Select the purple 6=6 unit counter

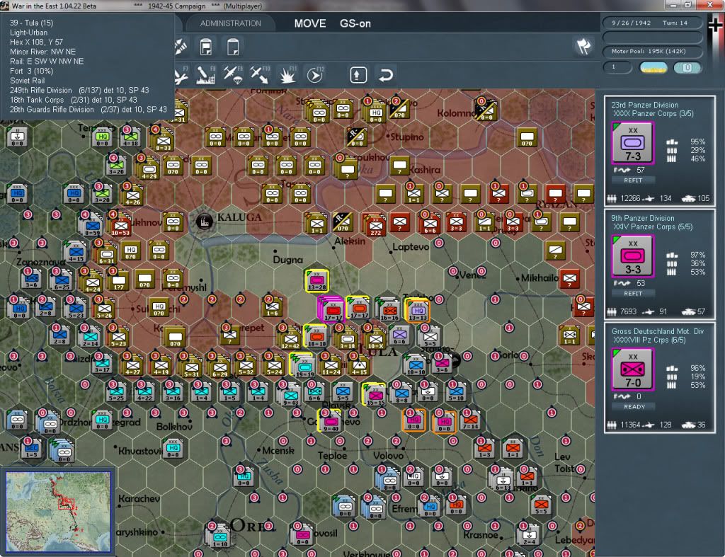399,335
